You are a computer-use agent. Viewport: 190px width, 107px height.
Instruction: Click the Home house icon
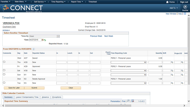coord(167,2)
